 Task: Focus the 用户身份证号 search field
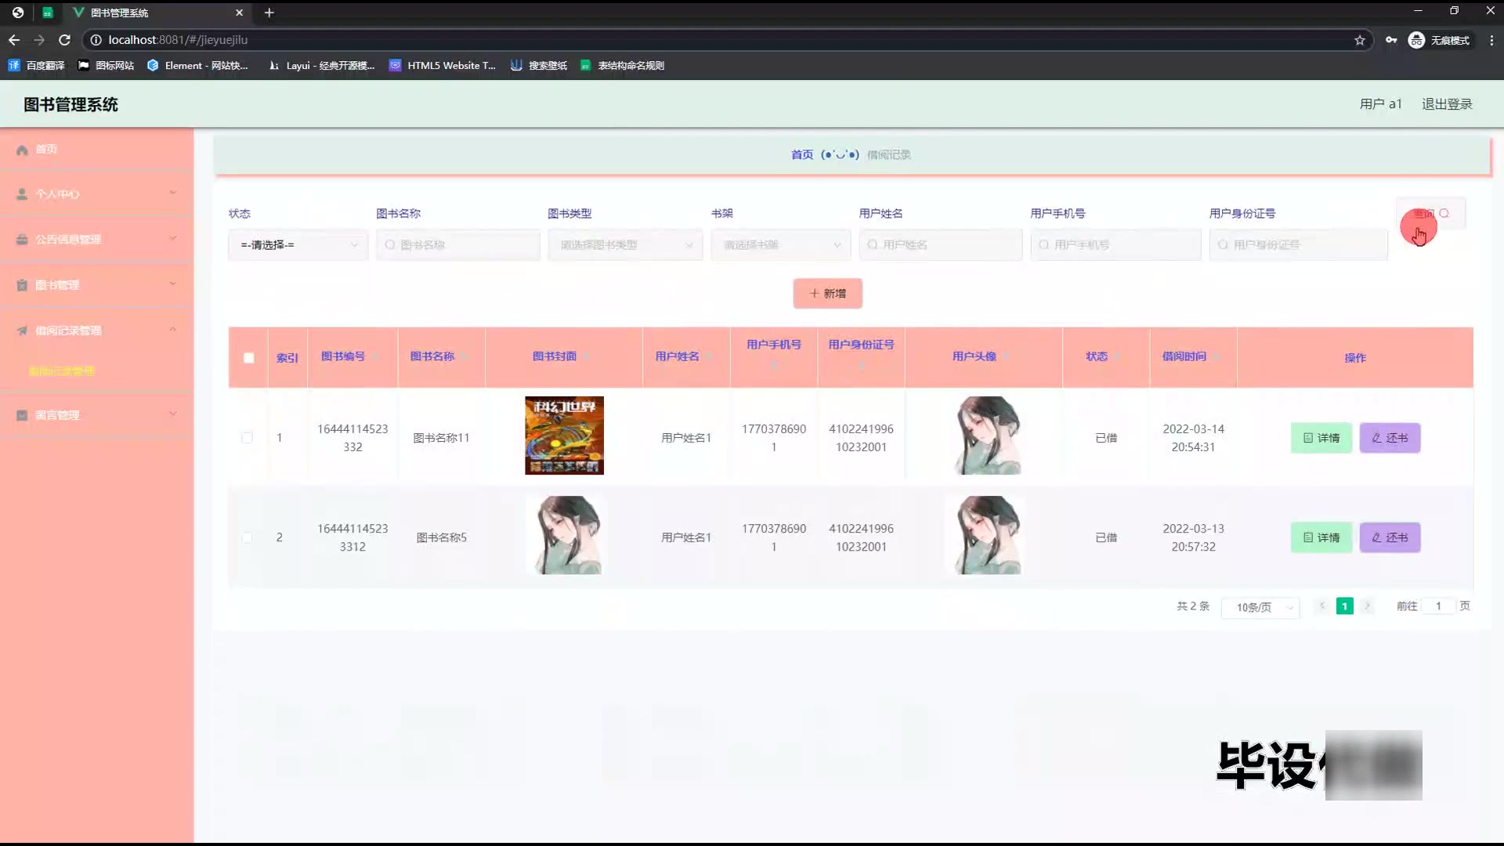tap(1298, 245)
